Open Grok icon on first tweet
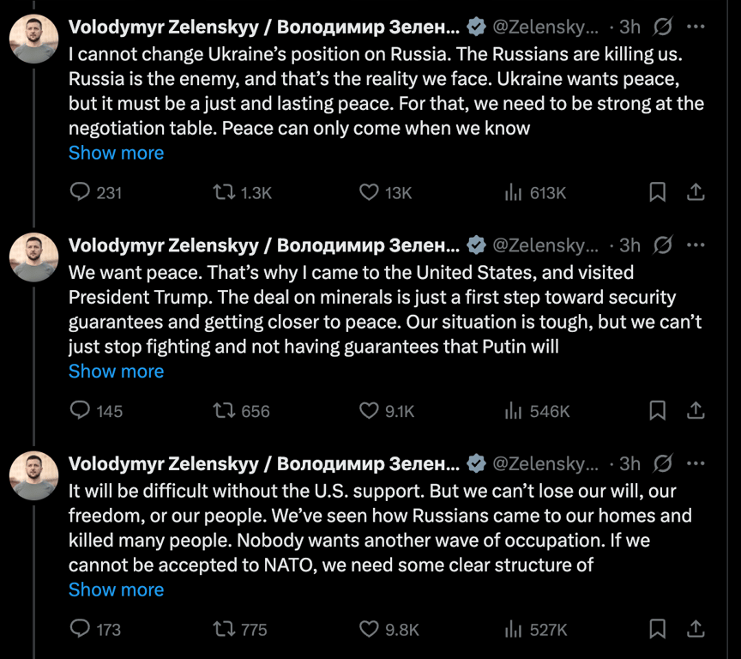The image size is (741, 659). [662, 27]
